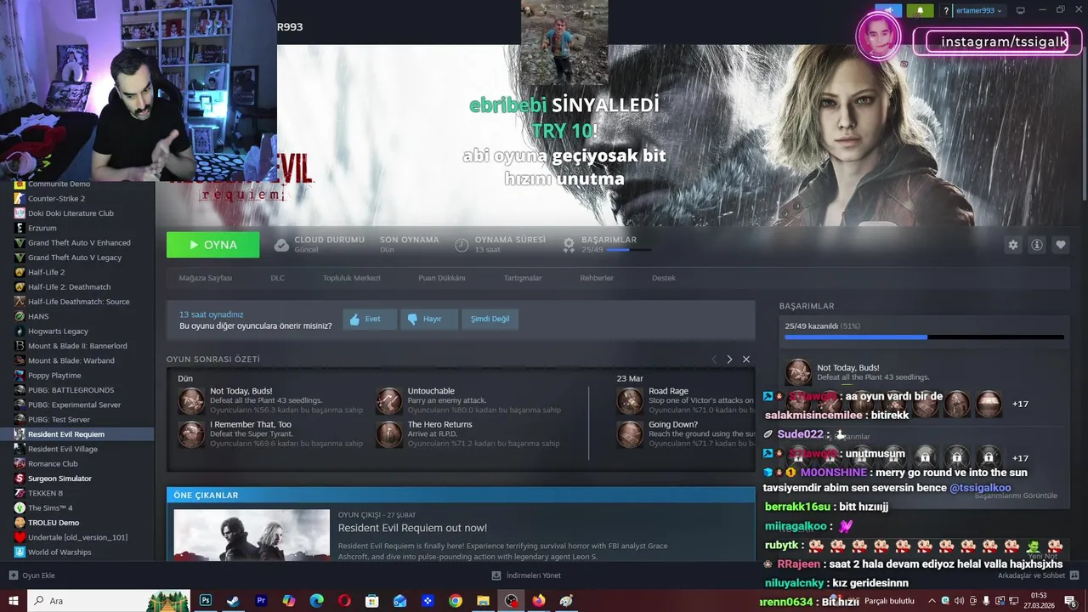Select Half-Life 2: Deathmatch in library
The image size is (1088, 612).
click(69, 286)
